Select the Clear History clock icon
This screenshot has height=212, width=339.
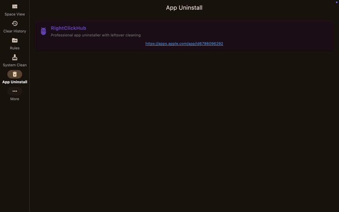15,23
